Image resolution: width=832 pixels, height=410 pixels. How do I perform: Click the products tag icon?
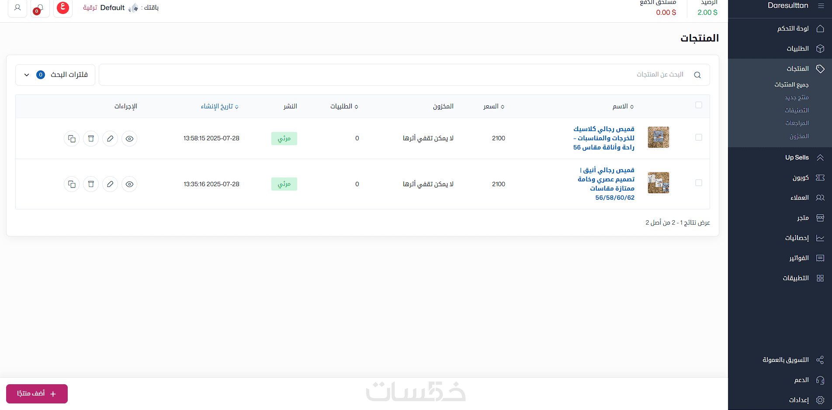pyautogui.click(x=820, y=69)
